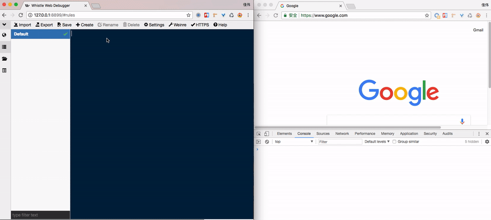Toggle the console sidebar panel button
Screen dimensions: 491x220
(258, 142)
